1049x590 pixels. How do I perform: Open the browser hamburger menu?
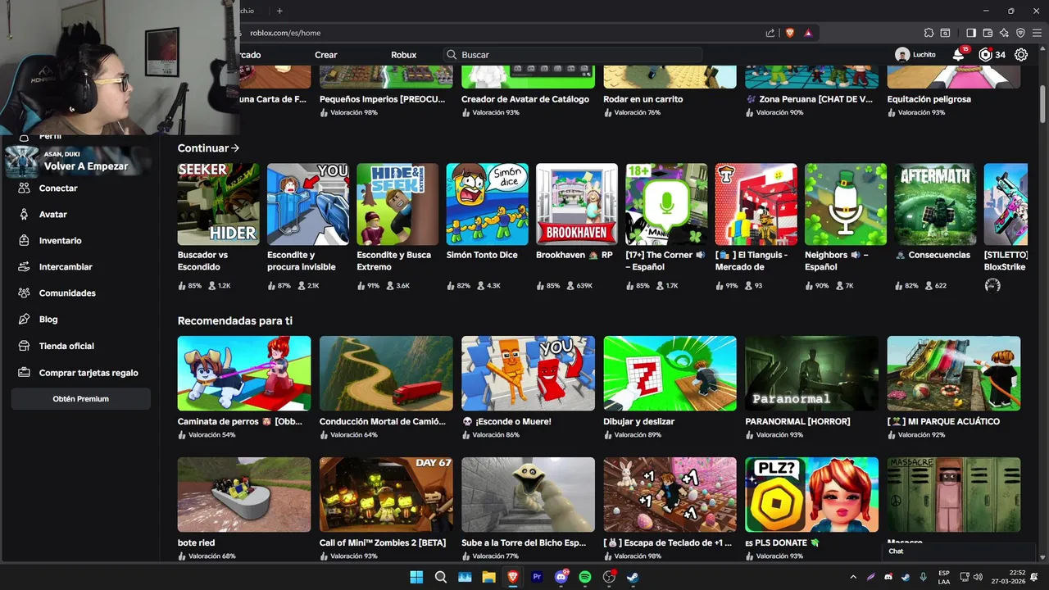[1037, 33]
